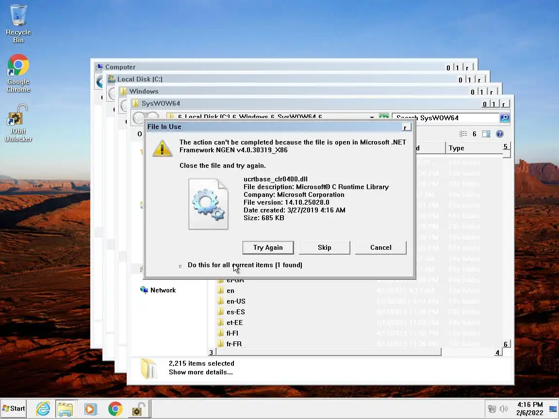
Task: Open the clock showing 4:16 PM
Action: tap(530, 409)
